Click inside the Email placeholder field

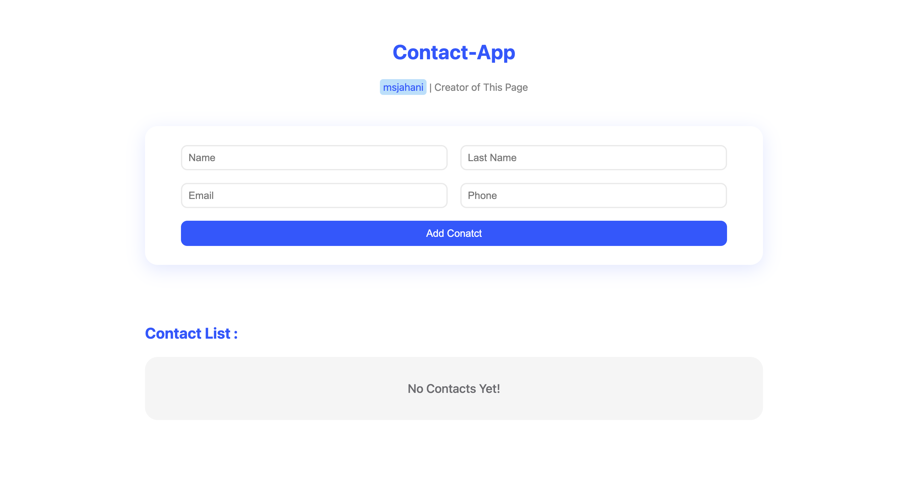pyautogui.click(x=314, y=195)
